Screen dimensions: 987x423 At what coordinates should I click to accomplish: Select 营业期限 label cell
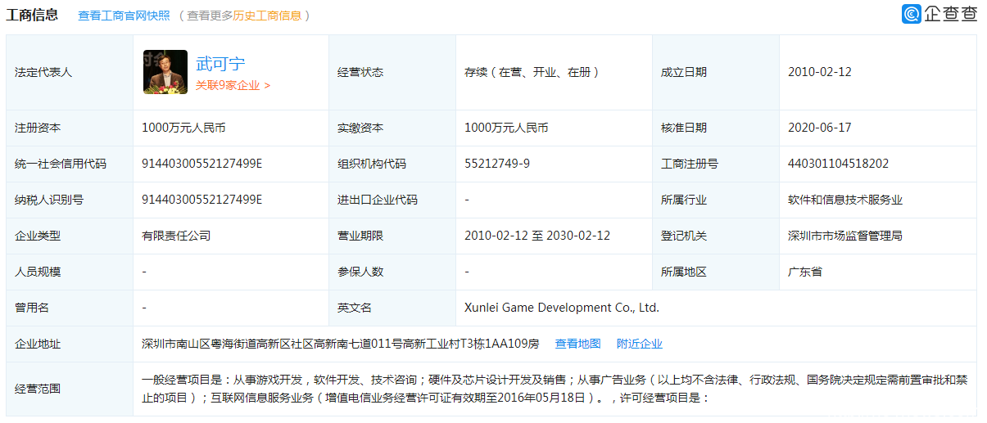click(x=392, y=236)
